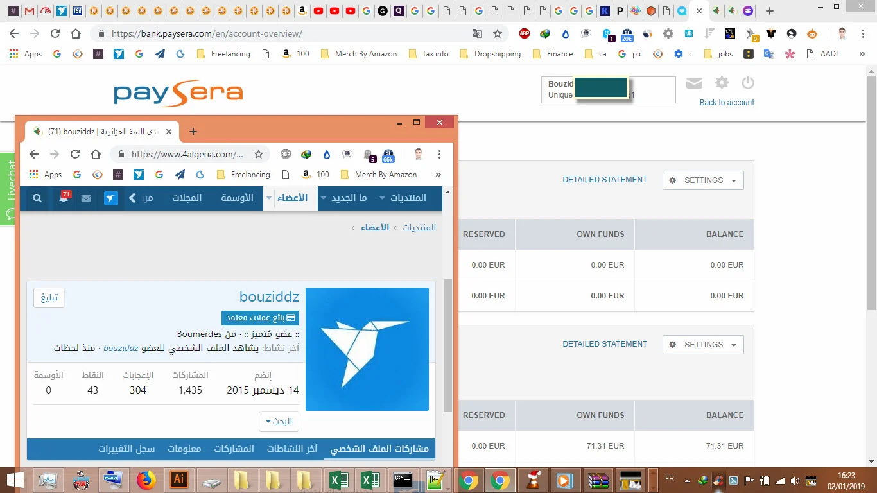Open the البحث dropdown on the profile
The height and width of the screenshot is (493, 877).
point(279,422)
